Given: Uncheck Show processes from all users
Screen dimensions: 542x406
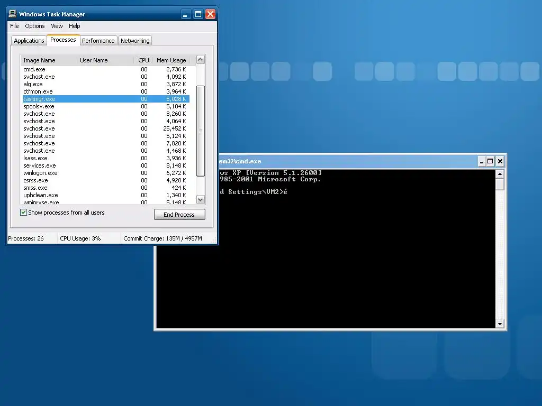Looking at the screenshot, I should pyautogui.click(x=23, y=213).
